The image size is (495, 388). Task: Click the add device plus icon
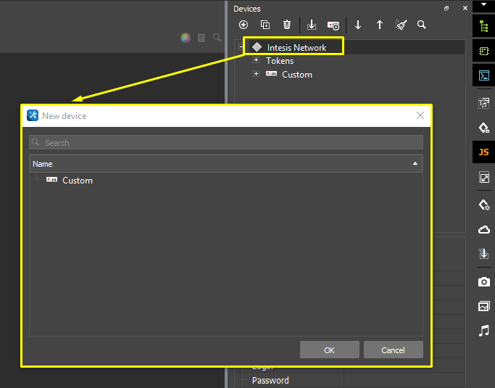click(244, 25)
